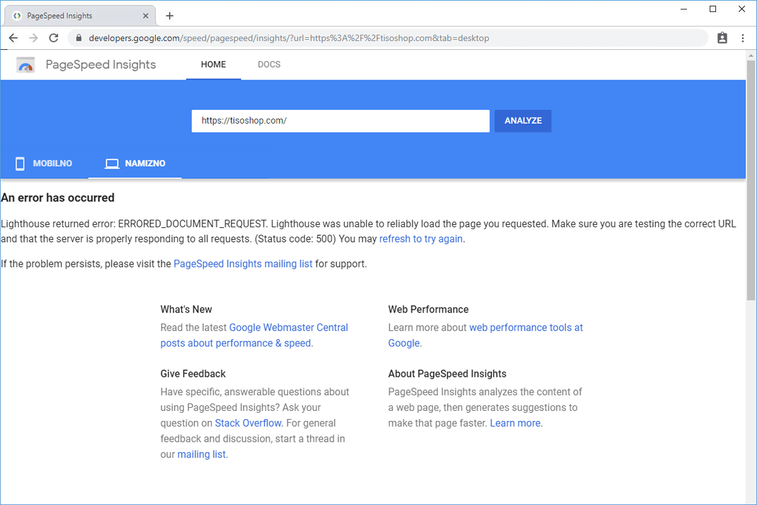Close the PageSpeed Insights browser tab
This screenshot has height=505, width=757.
[x=146, y=16]
